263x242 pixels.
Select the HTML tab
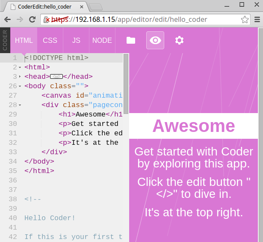coord(24,40)
